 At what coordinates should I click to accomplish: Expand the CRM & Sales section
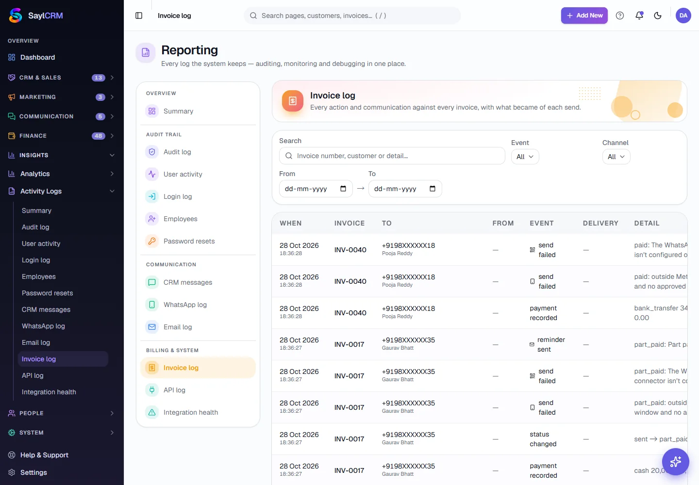click(x=62, y=78)
